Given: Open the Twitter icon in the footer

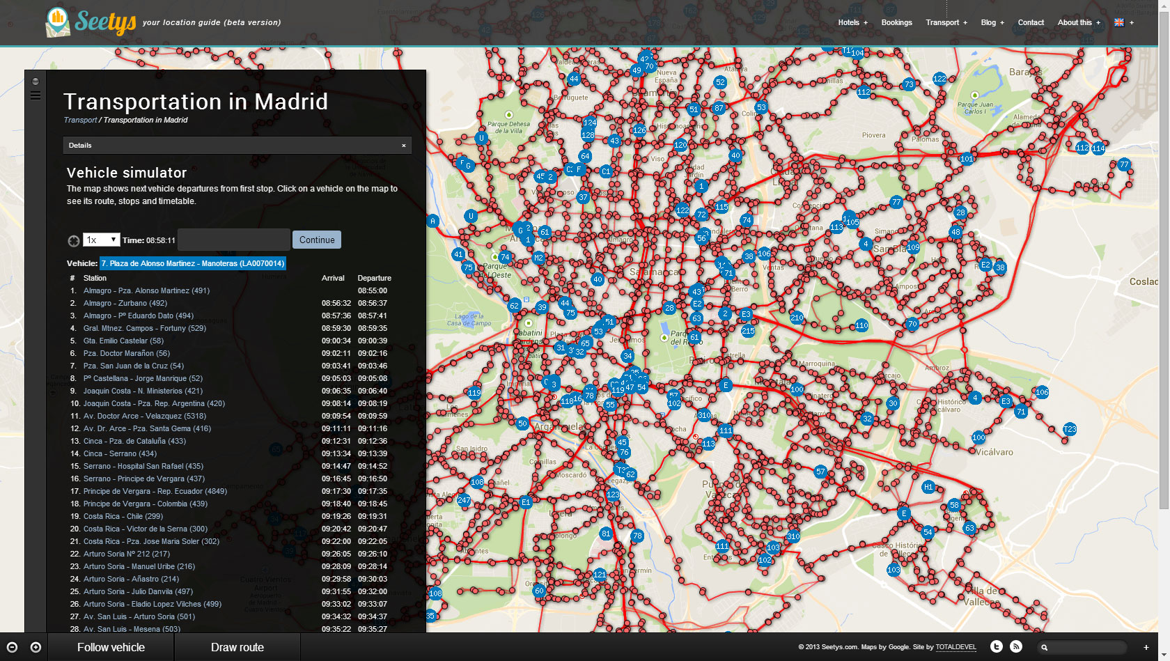Looking at the screenshot, I should (x=997, y=646).
